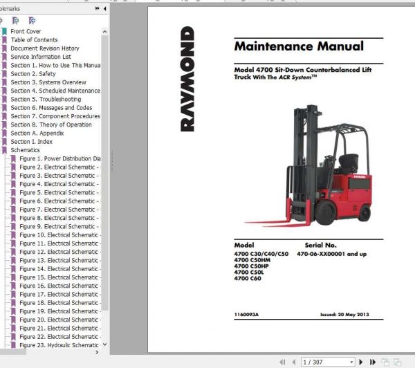Click the bookmark icon beside Figure 22

coord(13,336)
